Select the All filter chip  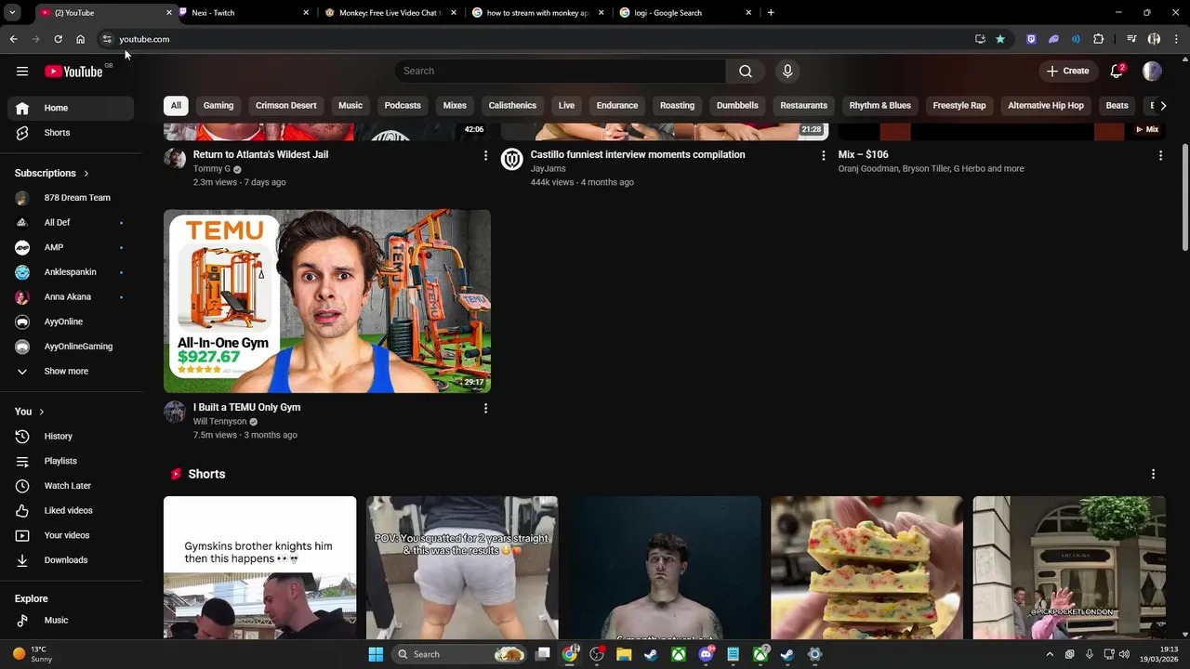coord(176,106)
